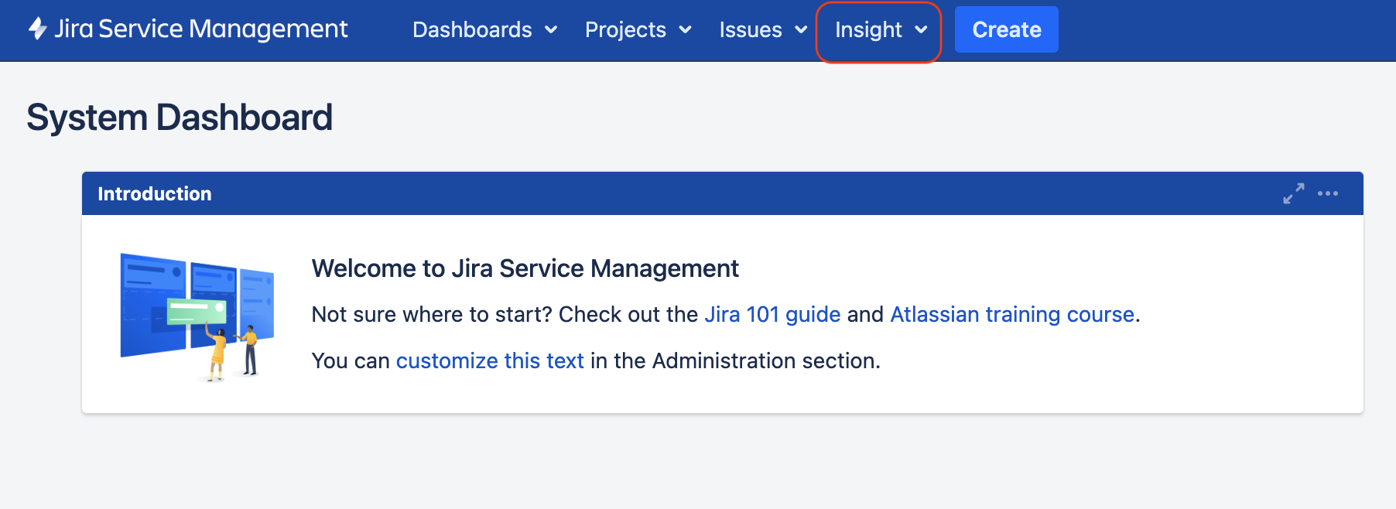
Task: Click the Create button
Action: point(1006,29)
